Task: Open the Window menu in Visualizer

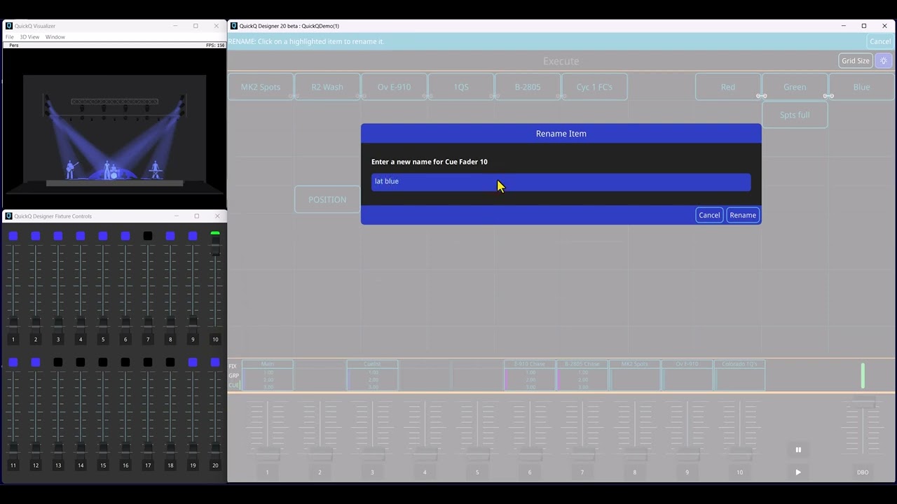Action: 55,37
